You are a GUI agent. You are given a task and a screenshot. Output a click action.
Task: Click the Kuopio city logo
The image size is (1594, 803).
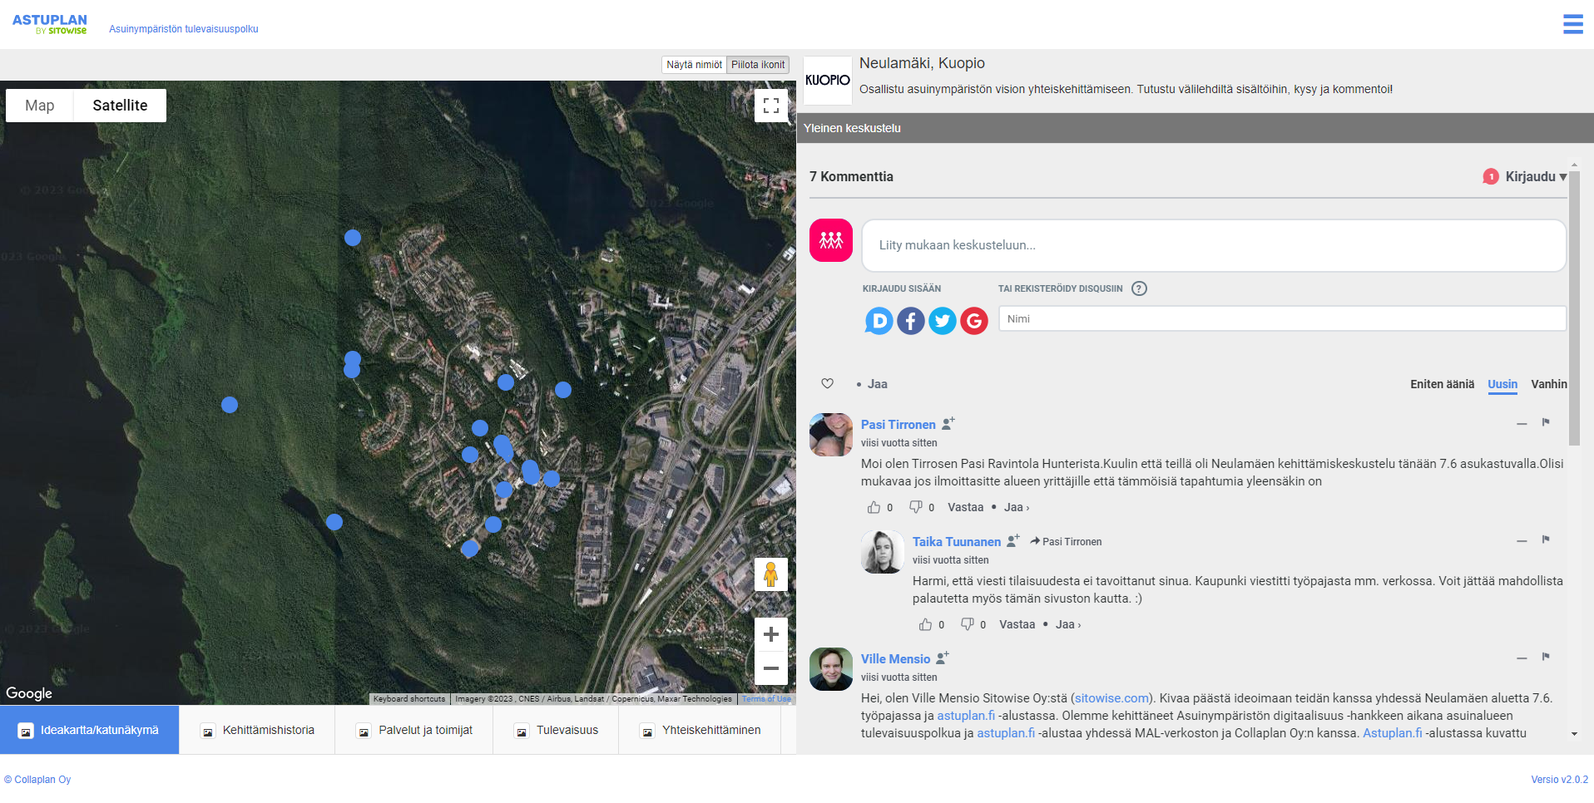(828, 81)
